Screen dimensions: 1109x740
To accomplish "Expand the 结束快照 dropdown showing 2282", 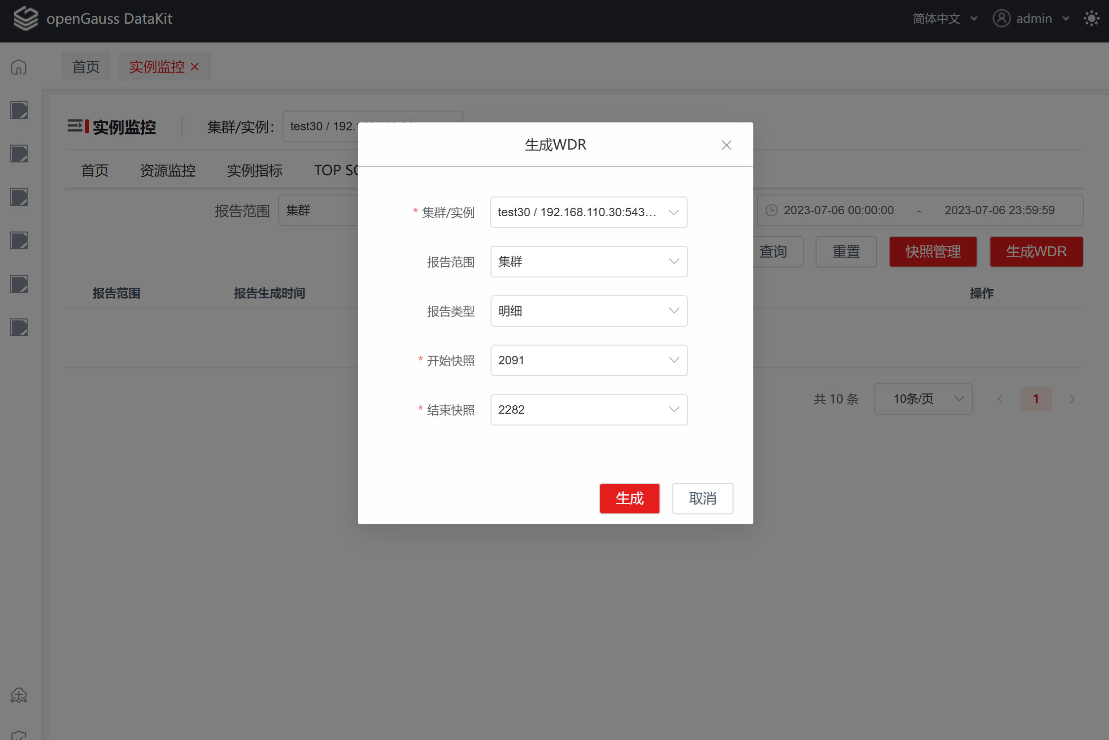I will pos(588,409).
